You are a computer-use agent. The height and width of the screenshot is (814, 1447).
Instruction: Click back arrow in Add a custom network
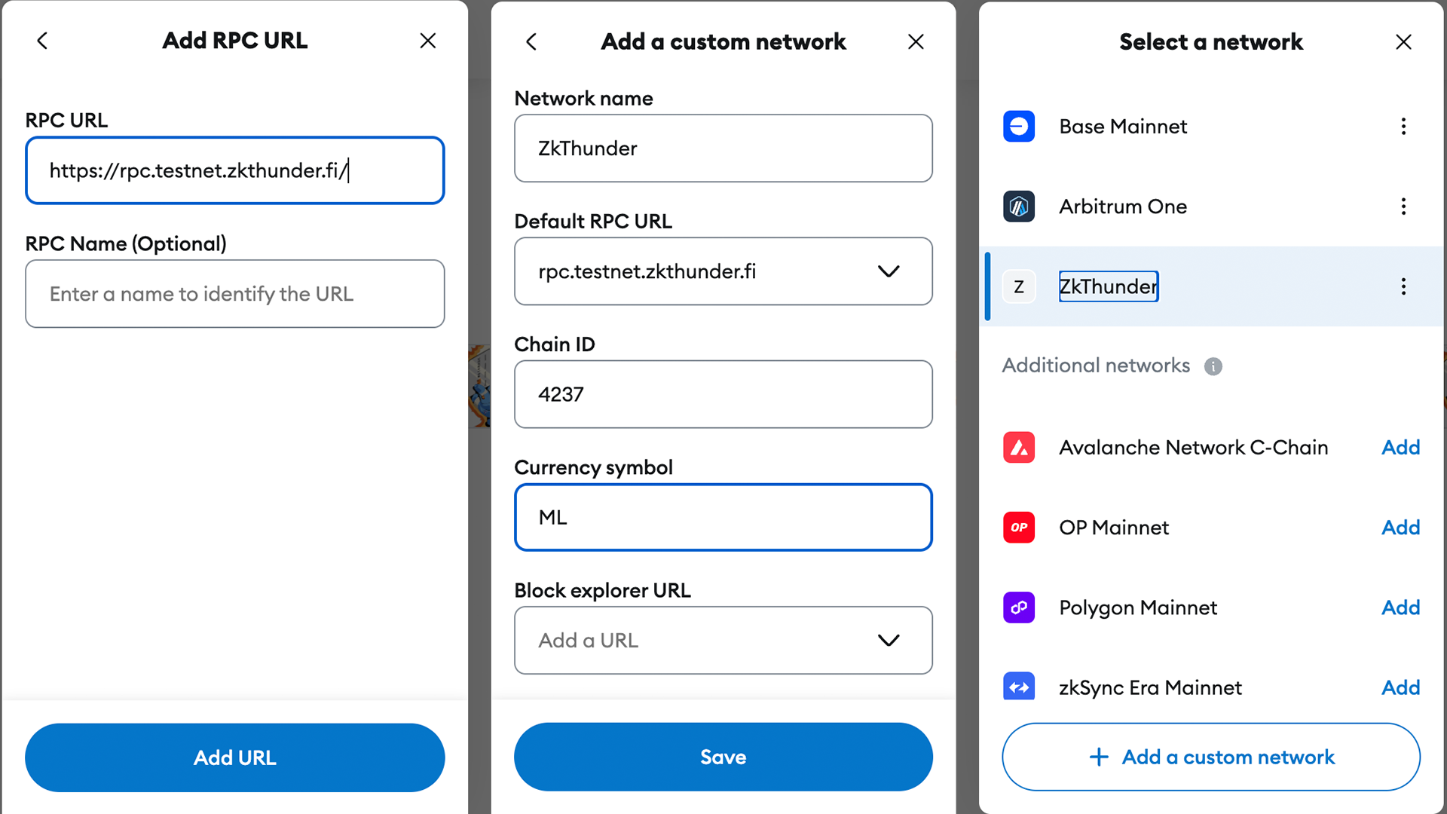click(531, 41)
